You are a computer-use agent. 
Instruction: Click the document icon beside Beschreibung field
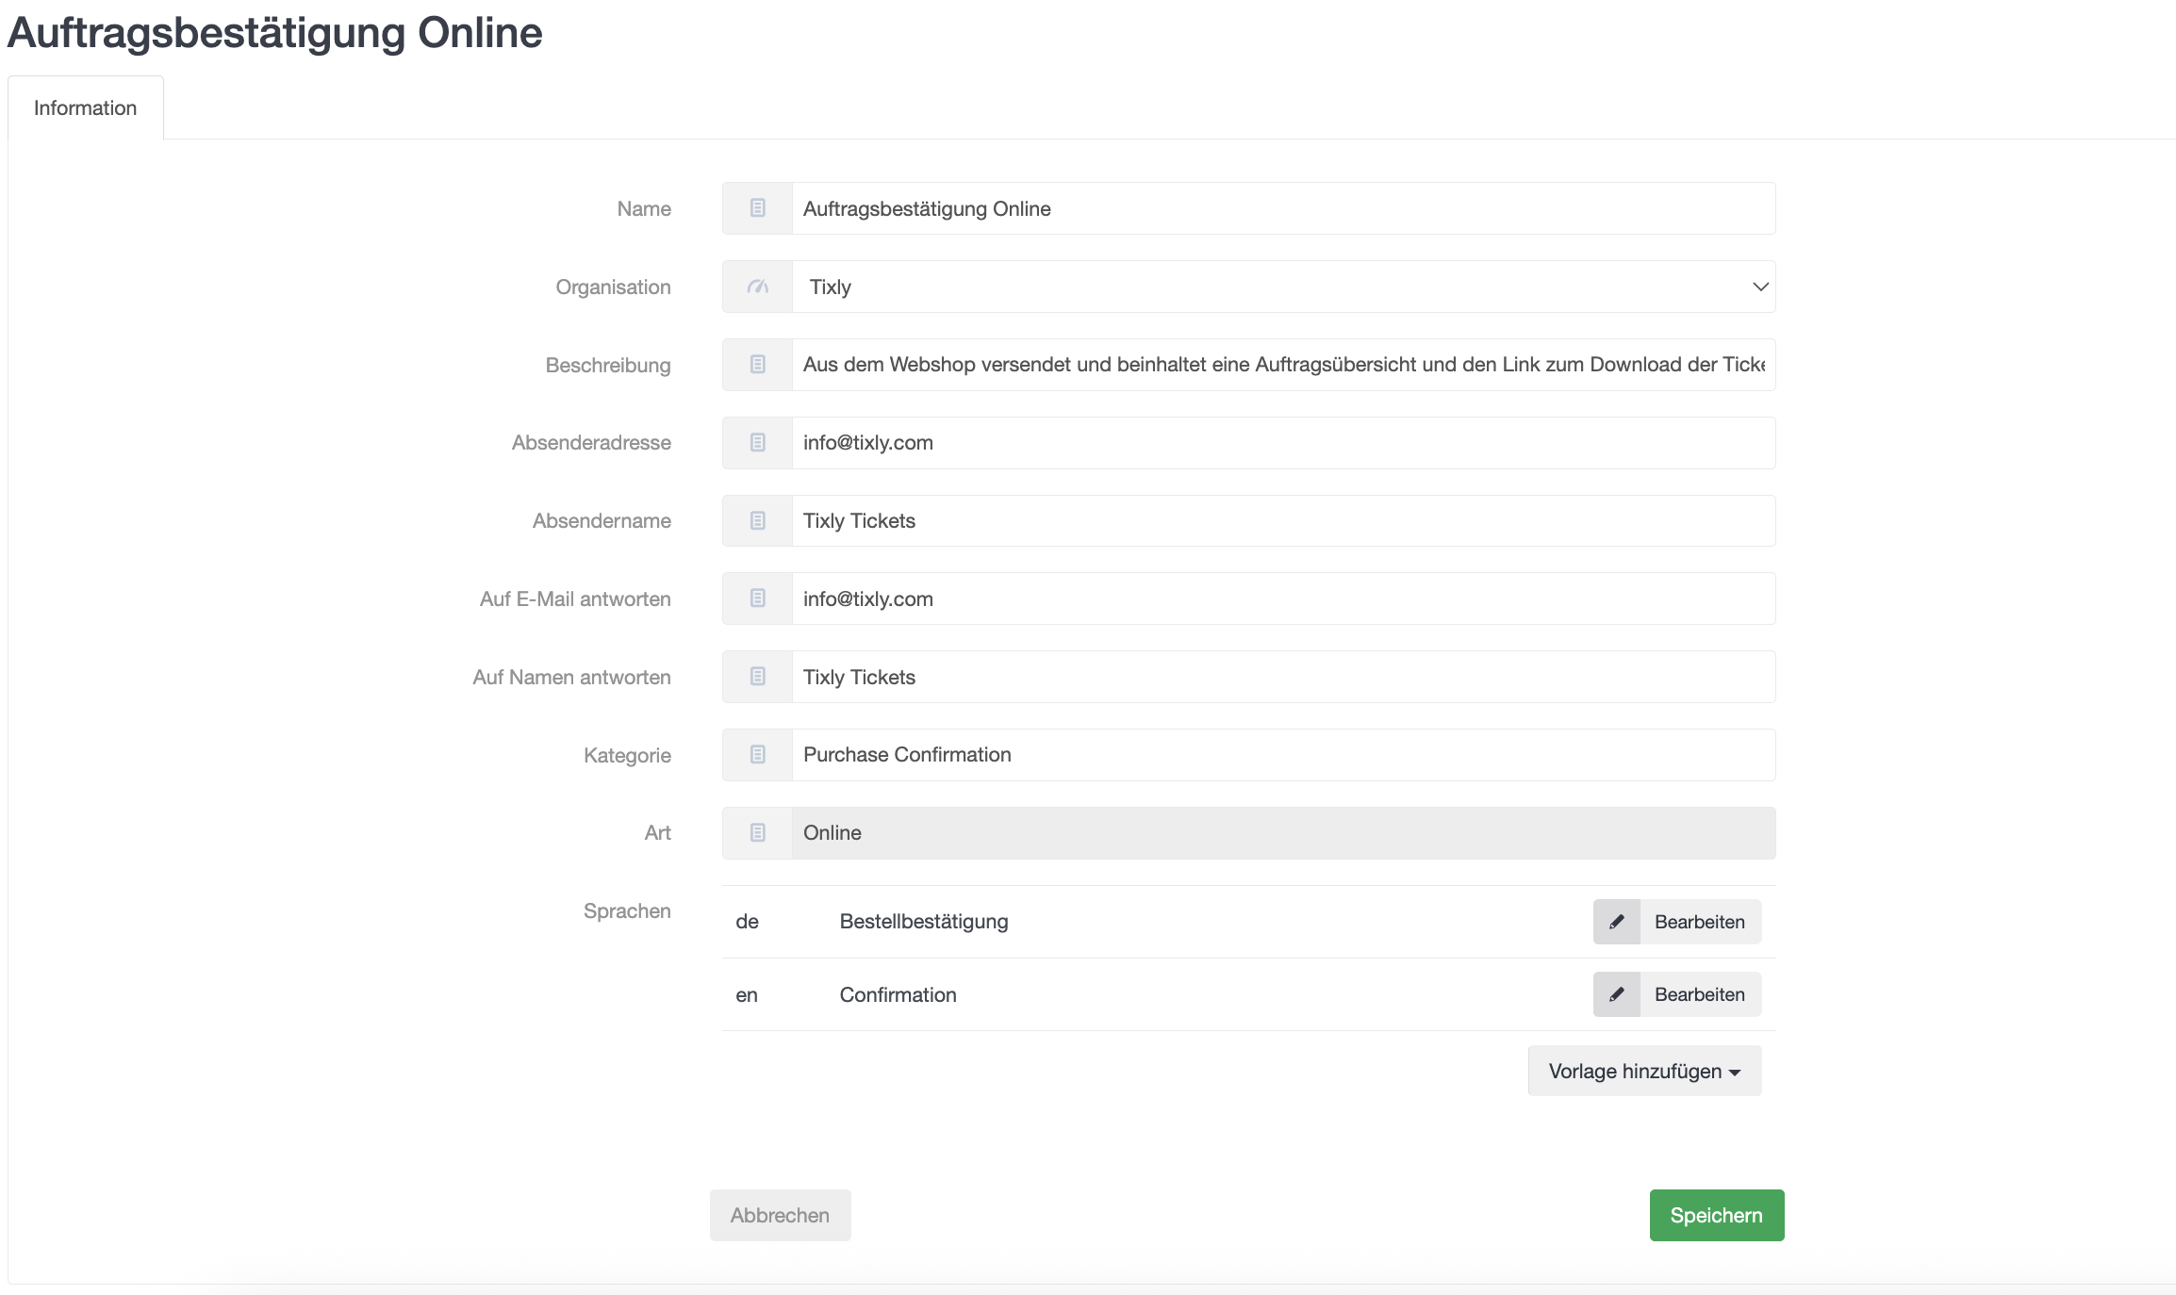coord(757,365)
